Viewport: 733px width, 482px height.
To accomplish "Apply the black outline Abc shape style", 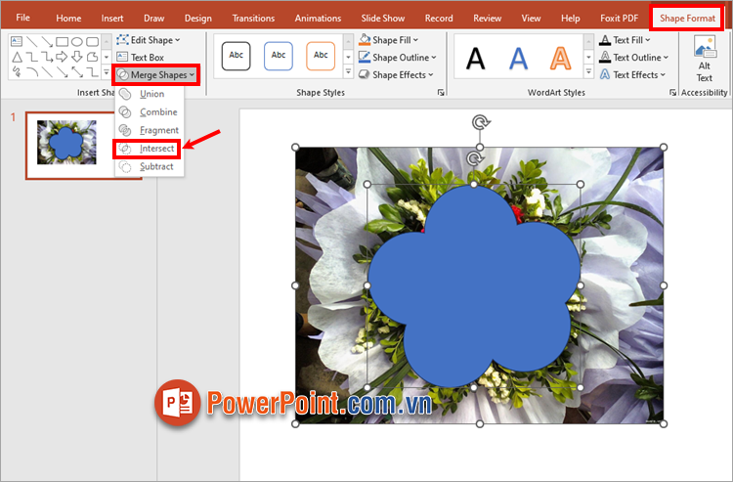I will pos(237,56).
